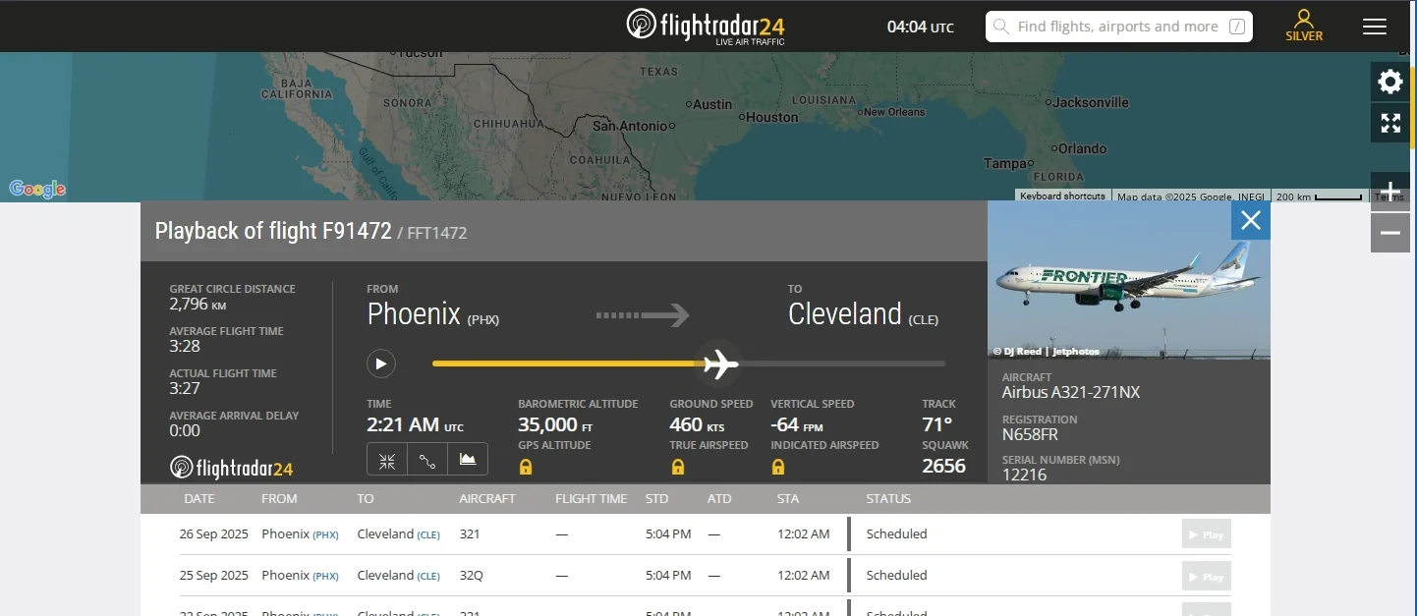1417x616 pixels.
Task: Click the GPS altitude lock icon
Action: click(x=526, y=467)
